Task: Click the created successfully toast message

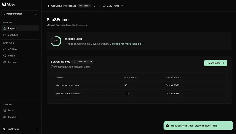Action: (x=193, y=126)
